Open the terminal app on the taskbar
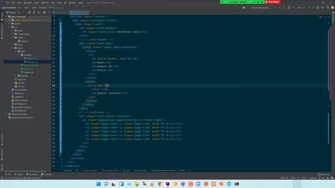The width and height of the screenshot is (335, 188). tap(237, 184)
